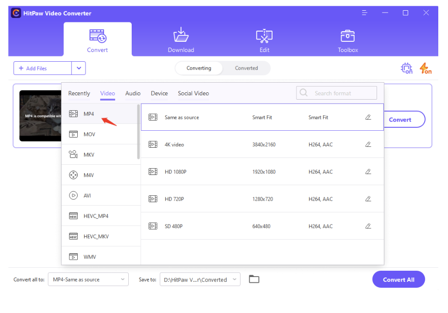Choose AVI in the format list
The width and height of the screenshot is (448, 313).
[101, 195]
